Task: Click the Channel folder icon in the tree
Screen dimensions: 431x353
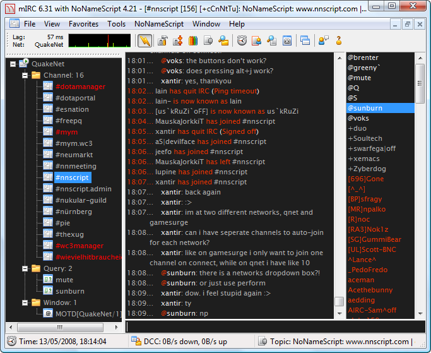Action: [x=36, y=75]
